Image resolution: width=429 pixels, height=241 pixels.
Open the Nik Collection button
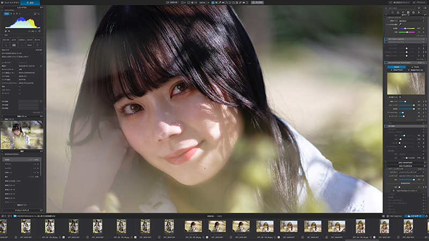(394, 216)
